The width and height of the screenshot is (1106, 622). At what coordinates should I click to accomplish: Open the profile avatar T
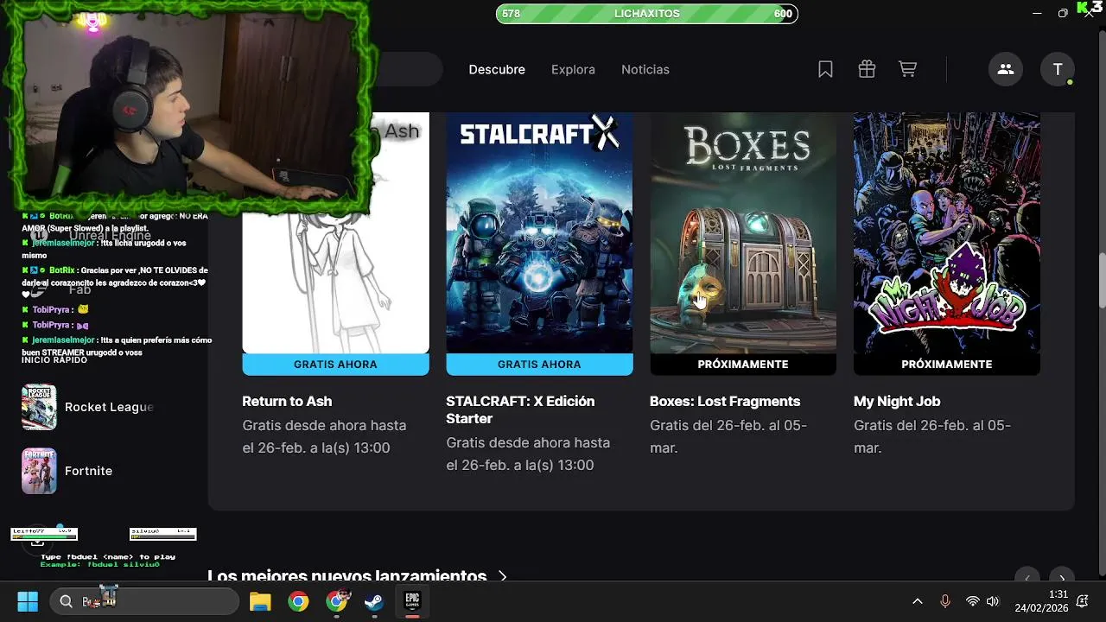tap(1058, 69)
